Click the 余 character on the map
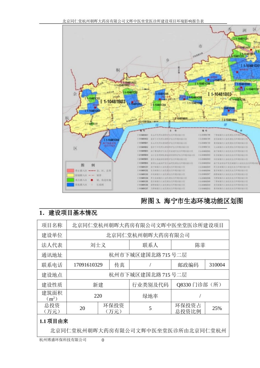 [75, 94]
